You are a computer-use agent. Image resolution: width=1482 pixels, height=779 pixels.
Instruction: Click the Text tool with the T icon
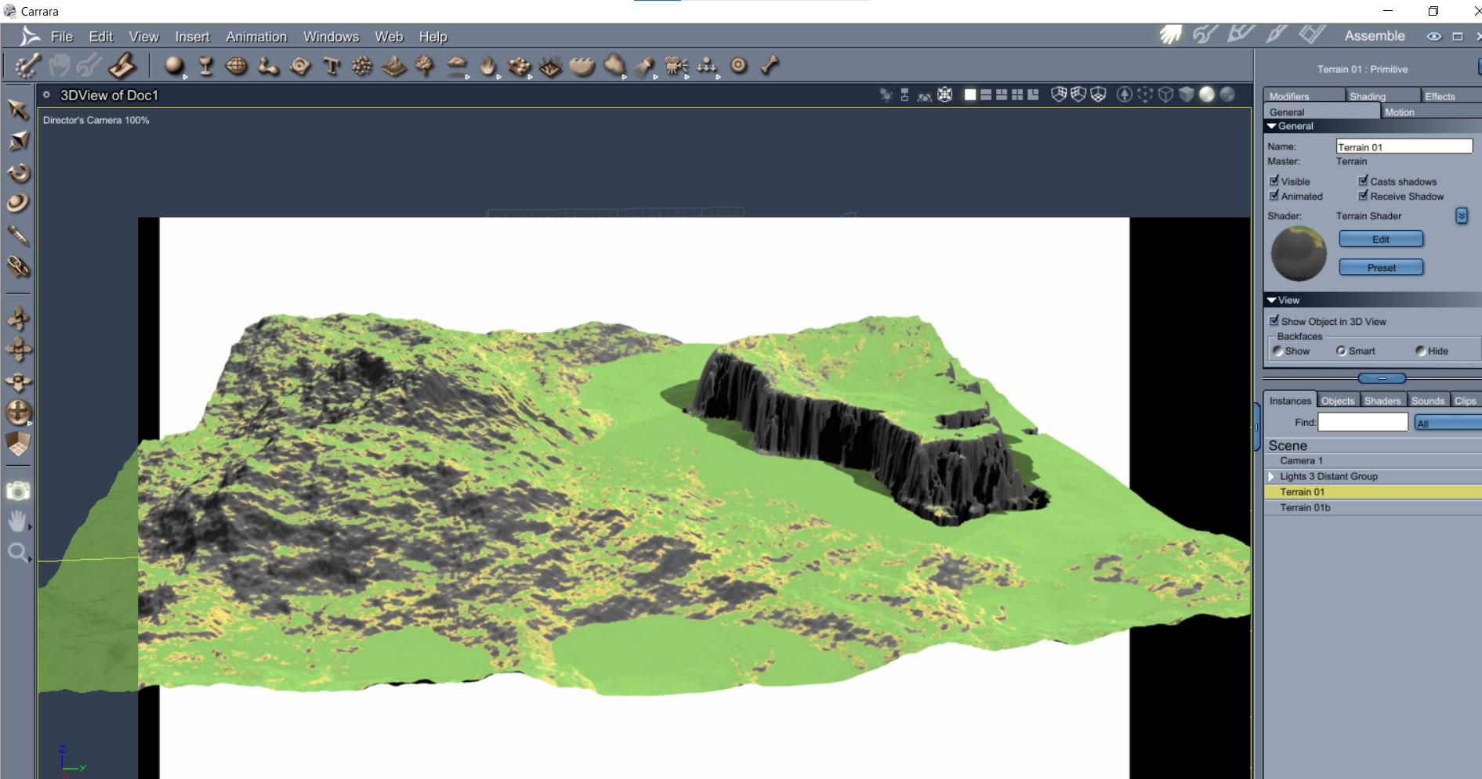click(332, 66)
